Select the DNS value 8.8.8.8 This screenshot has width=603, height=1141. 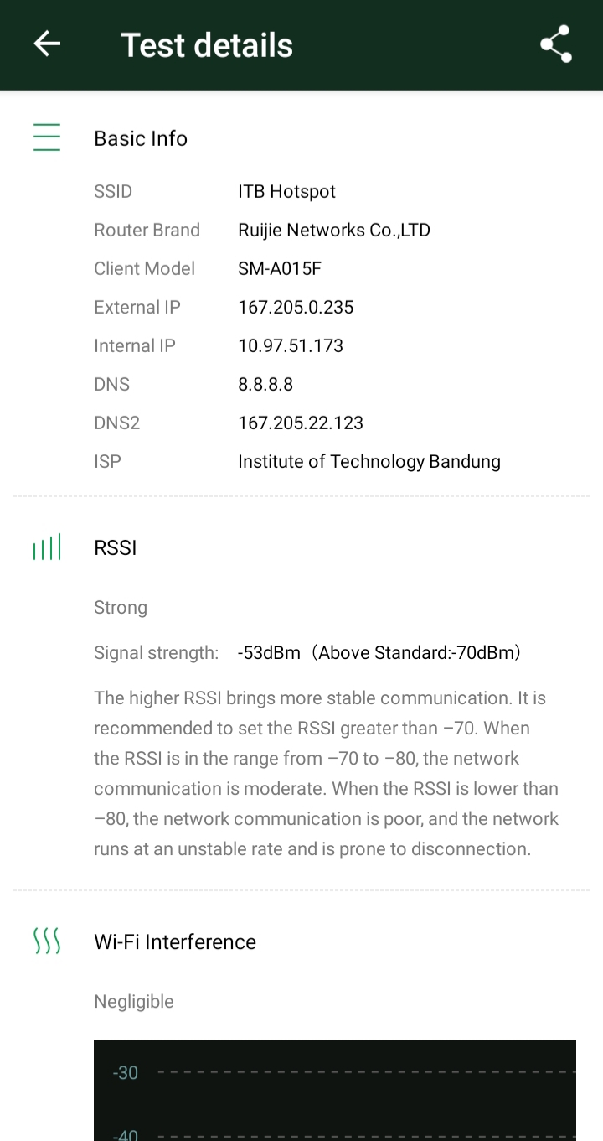point(265,384)
